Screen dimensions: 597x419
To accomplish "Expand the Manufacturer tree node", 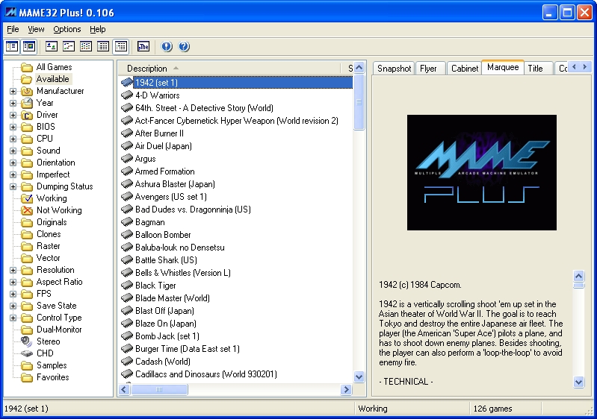I will click(13, 91).
